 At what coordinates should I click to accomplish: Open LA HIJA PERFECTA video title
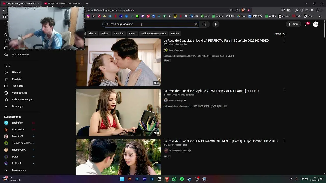coord(216,41)
